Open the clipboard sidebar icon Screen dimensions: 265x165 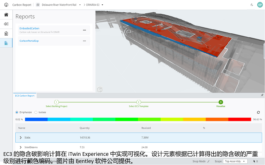pos(6,34)
